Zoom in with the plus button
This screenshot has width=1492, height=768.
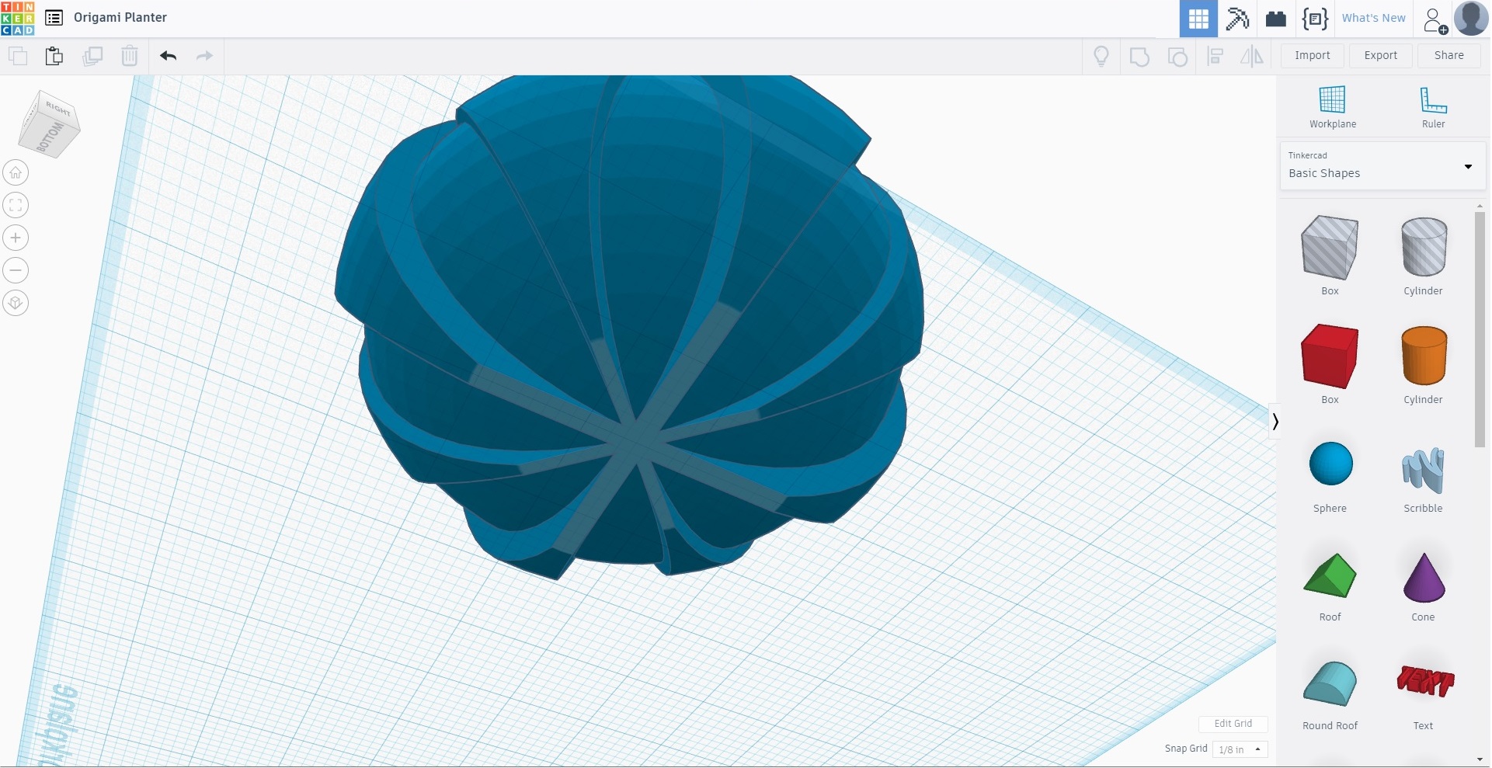pyautogui.click(x=16, y=238)
